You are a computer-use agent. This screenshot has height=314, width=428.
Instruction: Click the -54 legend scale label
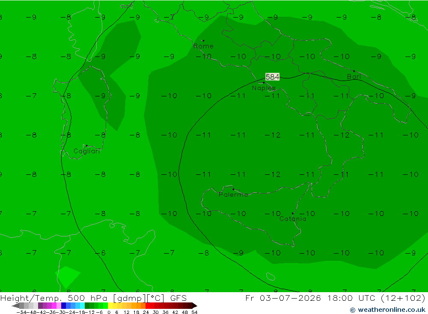21,312
